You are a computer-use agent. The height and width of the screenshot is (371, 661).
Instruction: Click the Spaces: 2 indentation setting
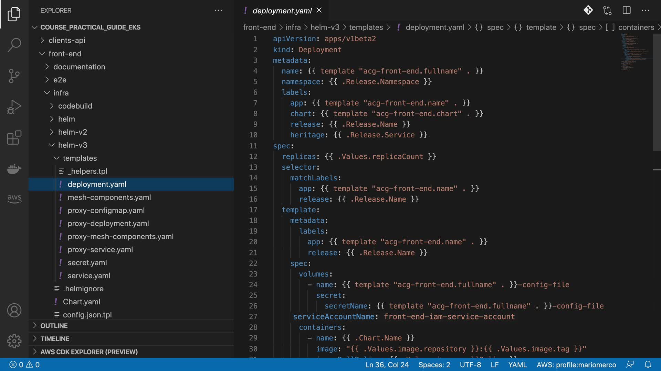[434, 364]
